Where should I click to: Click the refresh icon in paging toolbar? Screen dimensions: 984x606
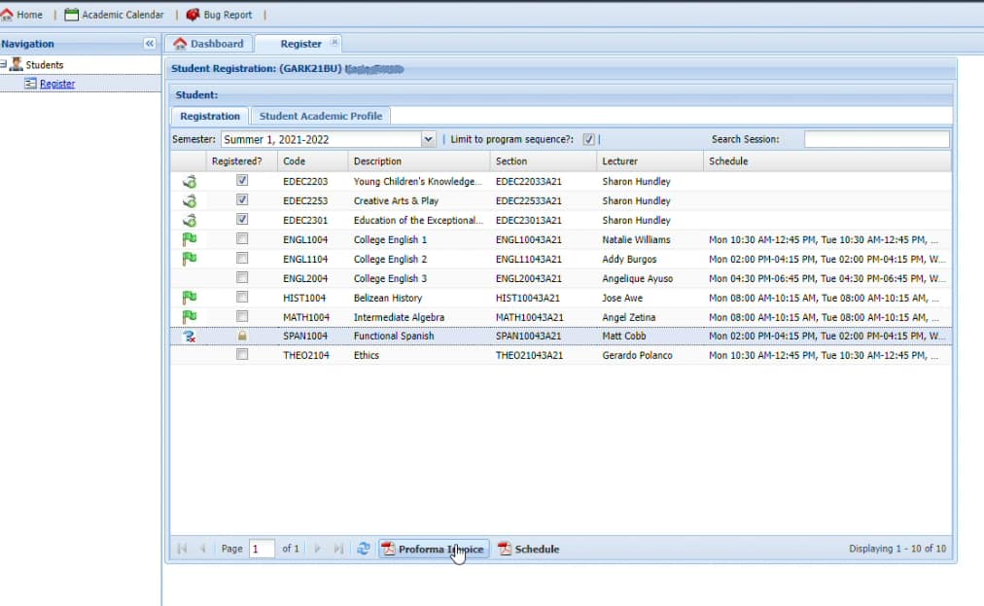pos(363,549)
